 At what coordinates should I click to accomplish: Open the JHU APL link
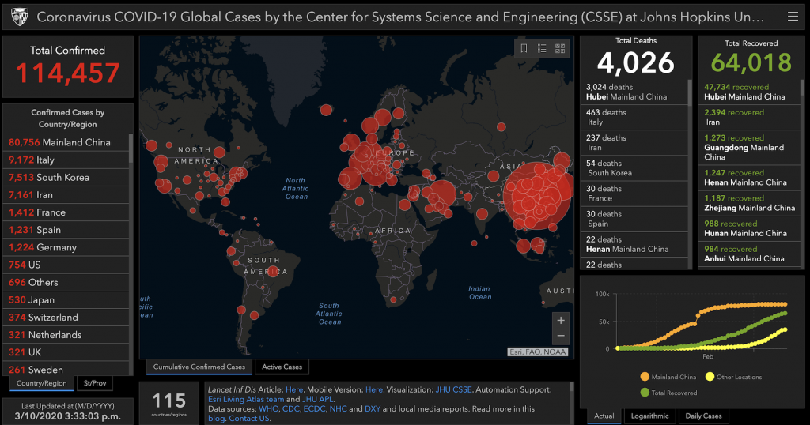click(317, 399)
